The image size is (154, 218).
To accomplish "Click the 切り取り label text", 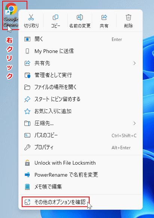I will (x=31, y=26).
